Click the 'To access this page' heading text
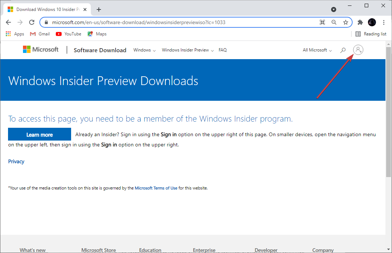 [x=150, y=119]
